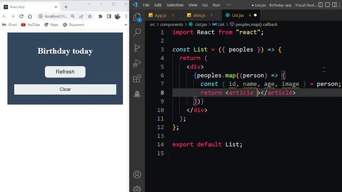The width and height of the screenshot is (342, 192).
Task: Toggle primary side bar layout icon
Action: 321,5
